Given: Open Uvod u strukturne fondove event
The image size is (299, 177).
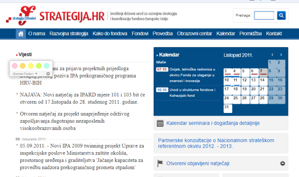Looking at the screenshot, I should (x=192, y=93).
